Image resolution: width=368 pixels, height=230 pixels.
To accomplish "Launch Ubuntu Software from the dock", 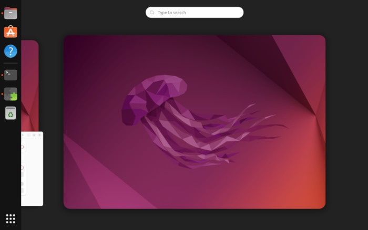I will pos(11,32).
